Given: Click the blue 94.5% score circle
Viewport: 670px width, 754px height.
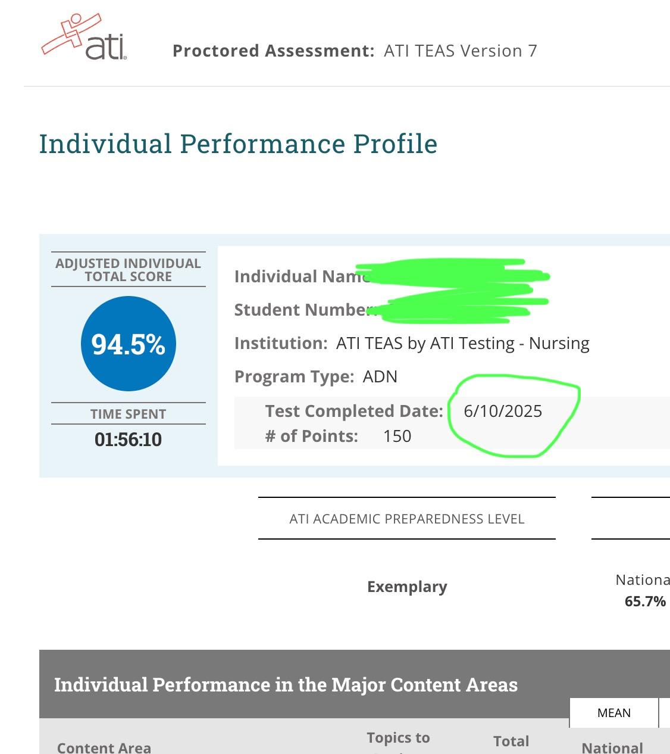Looking at the screenshot, I should coord(128,344).
